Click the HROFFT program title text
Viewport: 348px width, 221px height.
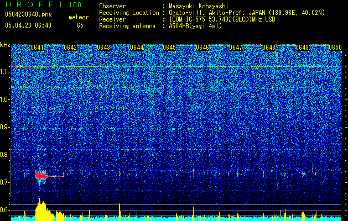tap(35, 4)
